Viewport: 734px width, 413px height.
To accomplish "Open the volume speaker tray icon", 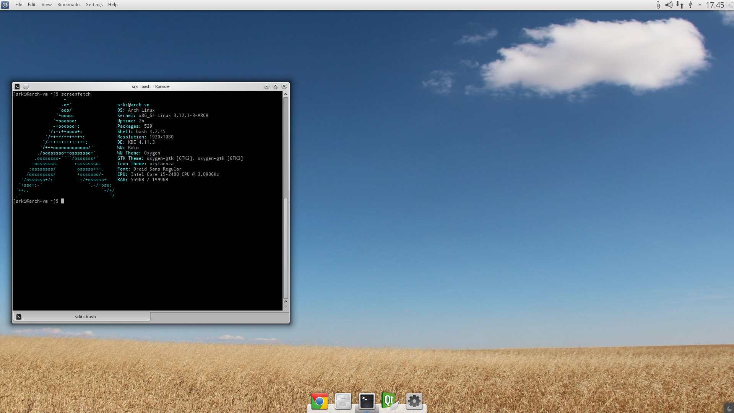I will click(669, 5).
